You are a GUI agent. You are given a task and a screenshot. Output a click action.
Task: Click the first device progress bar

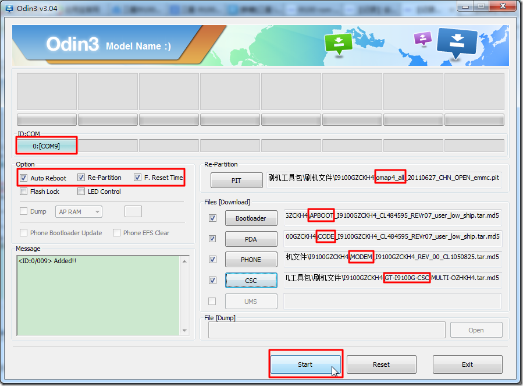[47, 119]
